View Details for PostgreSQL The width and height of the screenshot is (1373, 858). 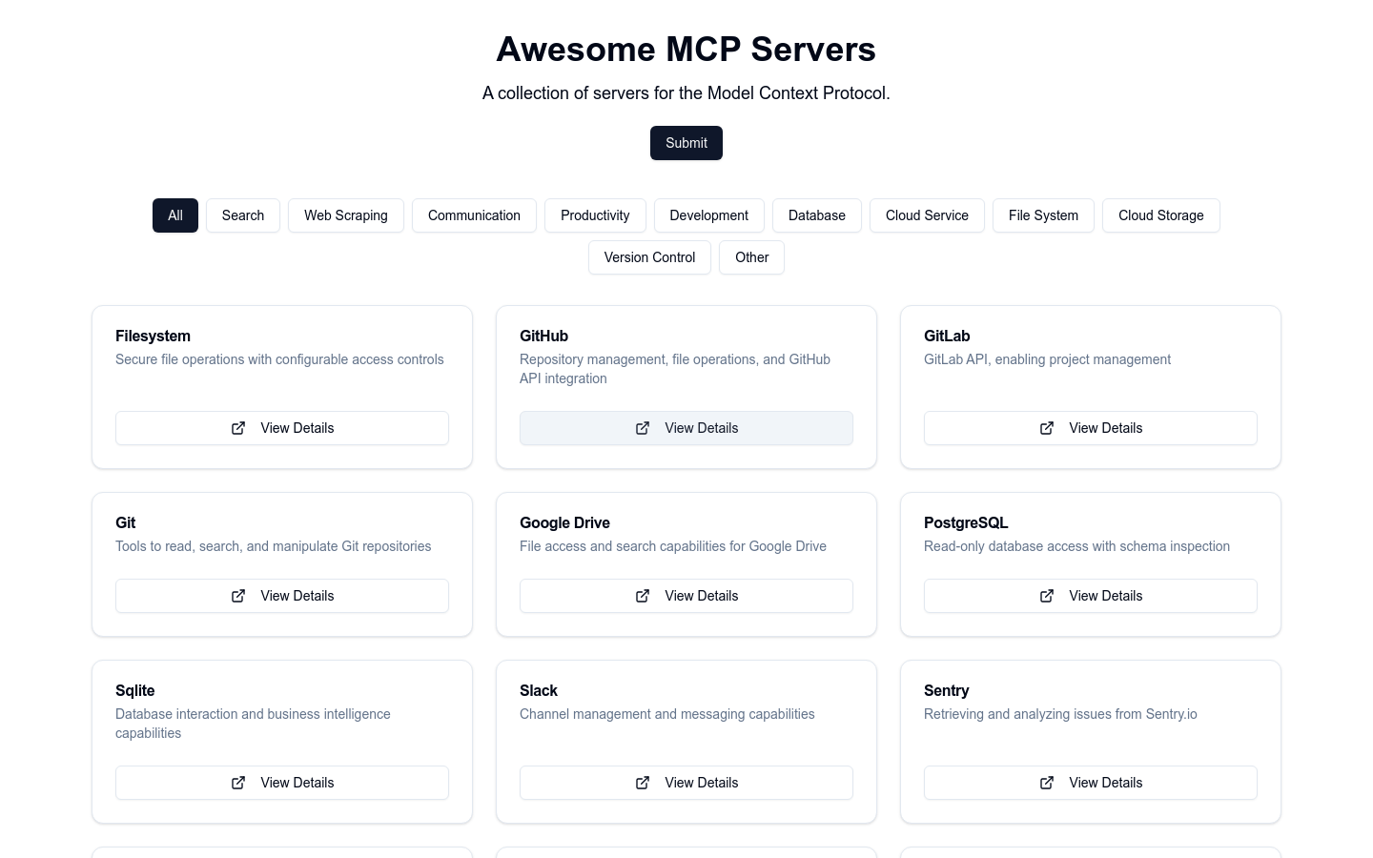[1091, 596]
